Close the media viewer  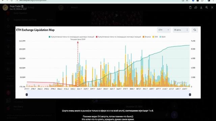(212, 7)
